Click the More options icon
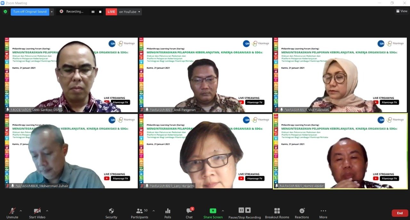Image resolution: width=410 pixels, height=220 pixels. coord(323,211)
